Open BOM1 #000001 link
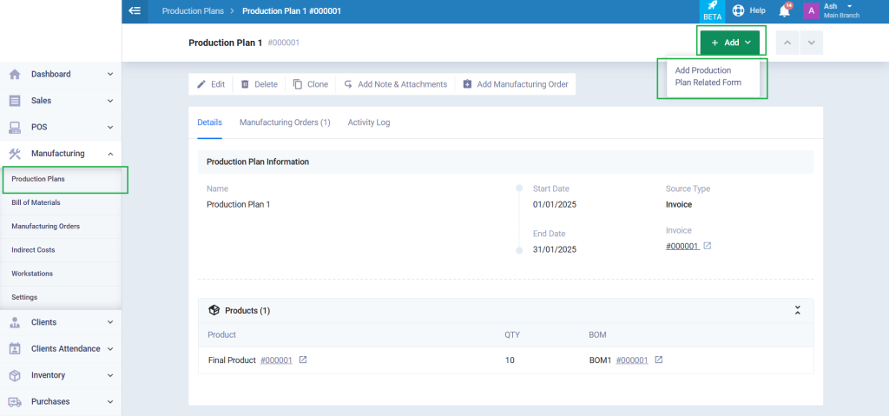This screenshot has width=889, height=416. click(632, 360)
